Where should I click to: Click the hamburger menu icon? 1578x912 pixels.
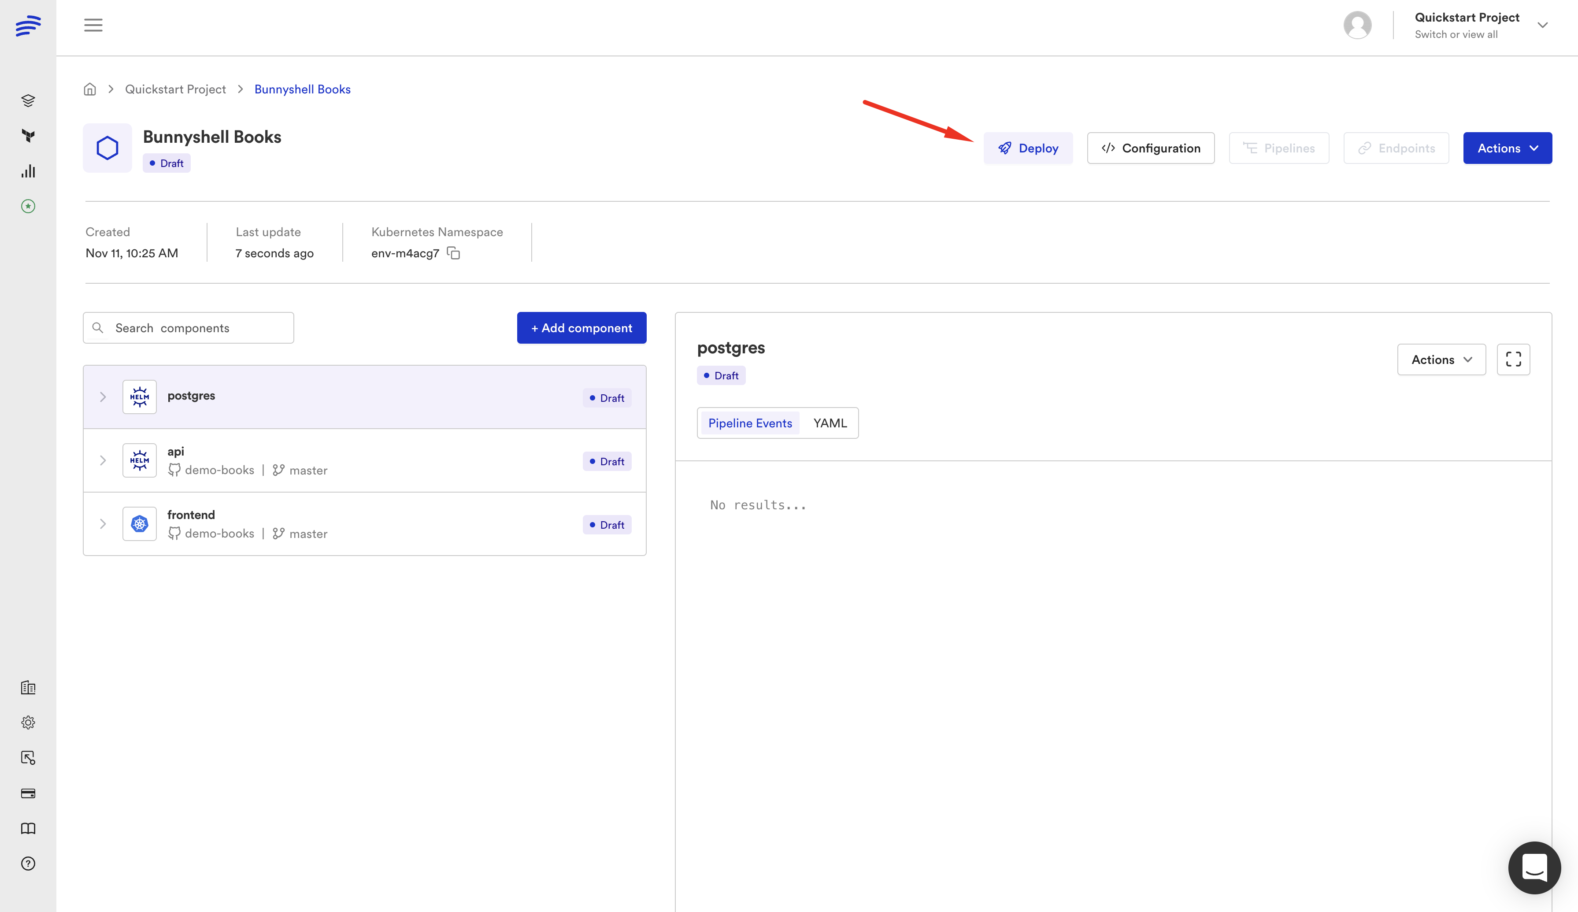point(93,25)
